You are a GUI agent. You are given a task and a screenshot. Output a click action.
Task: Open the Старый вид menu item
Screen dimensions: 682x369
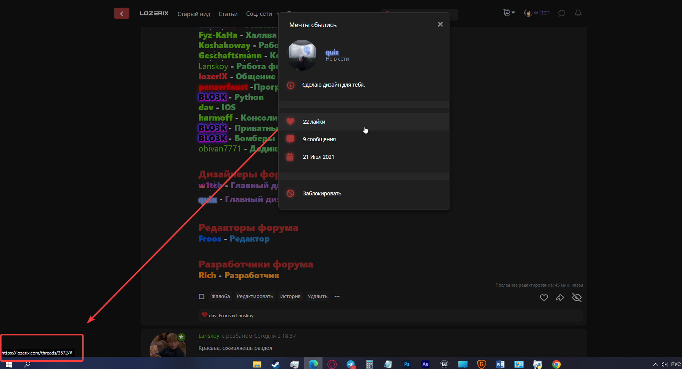[x=194, y=14]
